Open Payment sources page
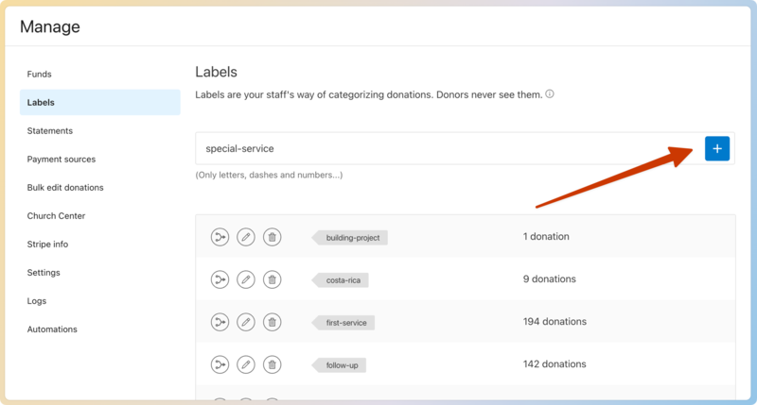Screen dimensions: 757x405 pyautogui.click(x=62, y=159)
